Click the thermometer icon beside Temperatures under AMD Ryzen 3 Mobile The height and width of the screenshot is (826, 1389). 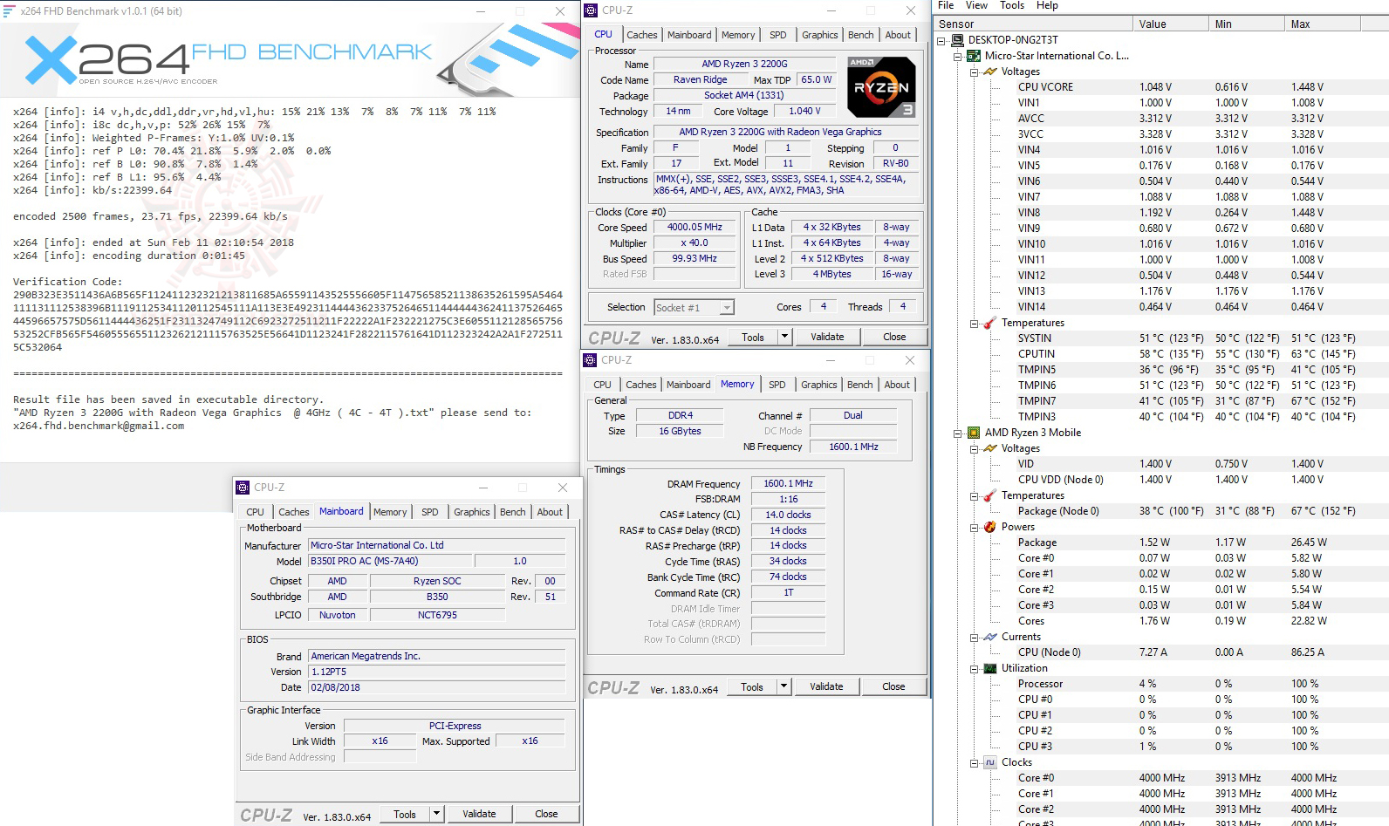(990, 495)
